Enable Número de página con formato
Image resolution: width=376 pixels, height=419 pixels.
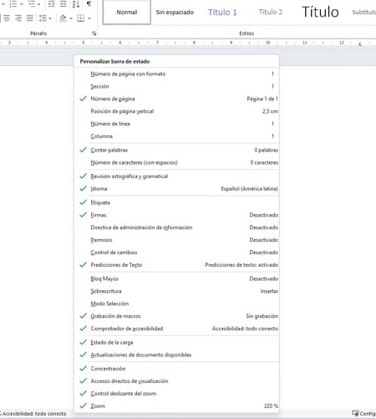click(177, 74)
